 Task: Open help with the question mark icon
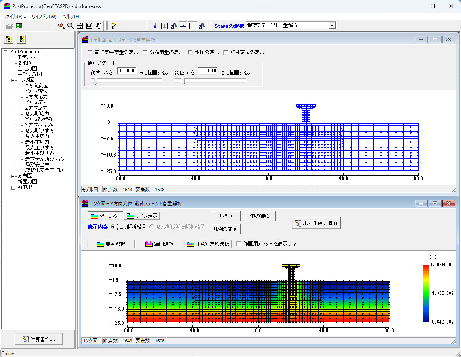(113, 26)
